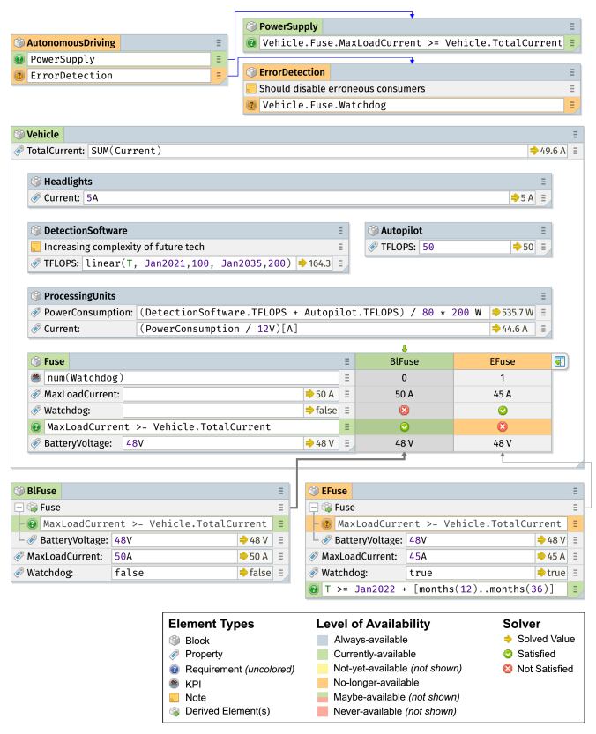
Task: Click the 45 A cell in EFuse column
Action: tap(503, 394)
